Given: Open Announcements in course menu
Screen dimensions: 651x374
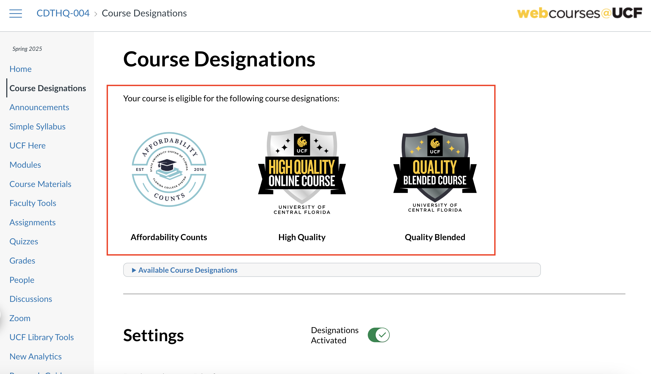Looking at the screenshot, I should [x=39, y=107].
